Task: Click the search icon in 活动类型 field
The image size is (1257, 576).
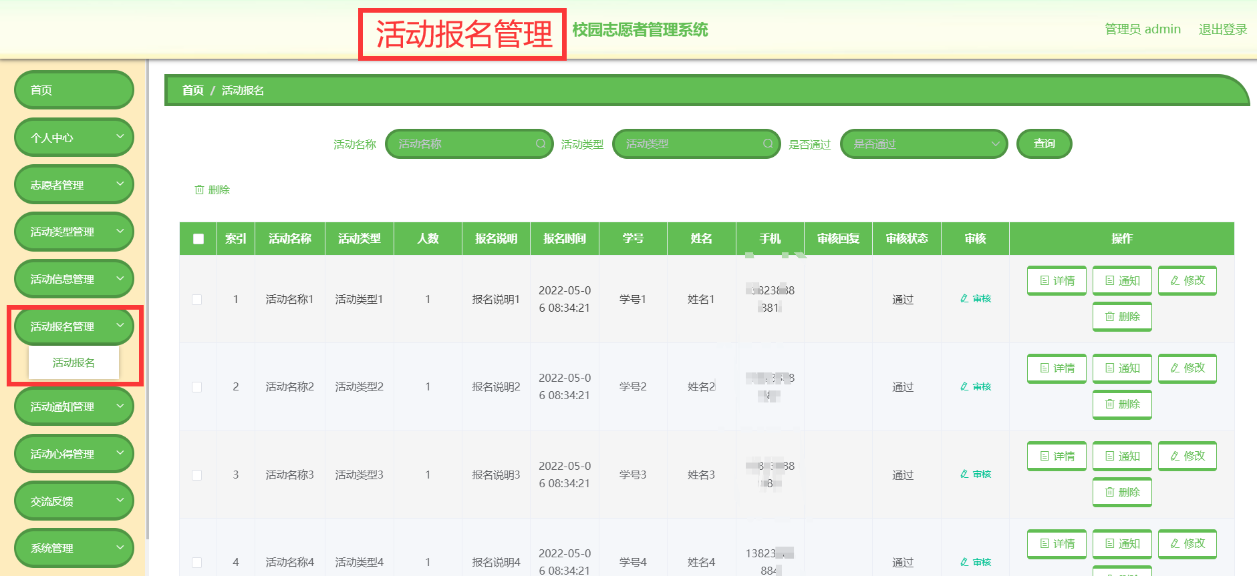Action: click(x=768, y=143)
